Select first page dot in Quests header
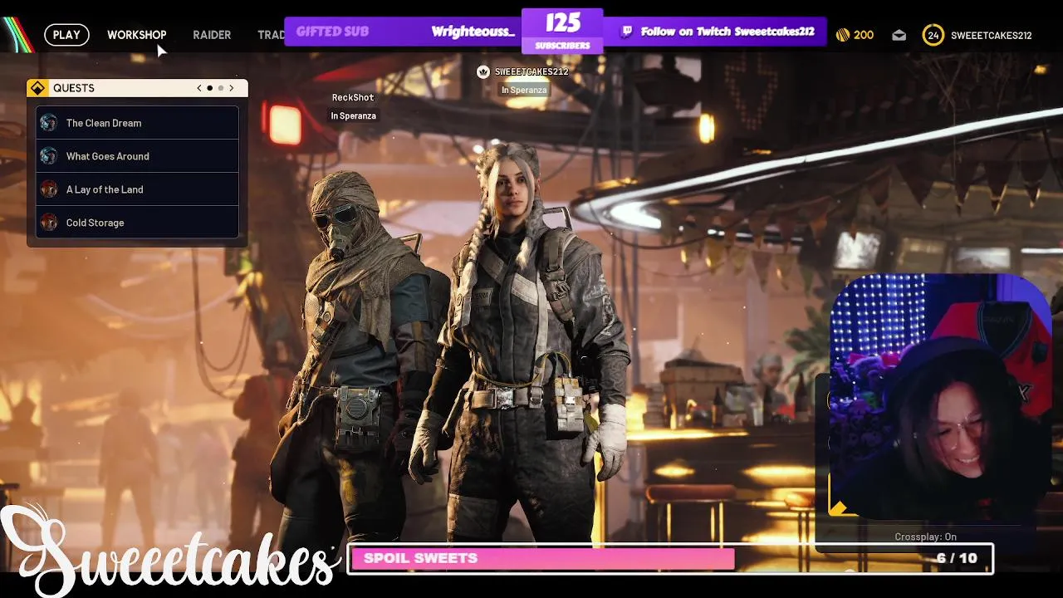This screenshot has height=598, width=1063. pyautogui.click(x=210, y=88)
